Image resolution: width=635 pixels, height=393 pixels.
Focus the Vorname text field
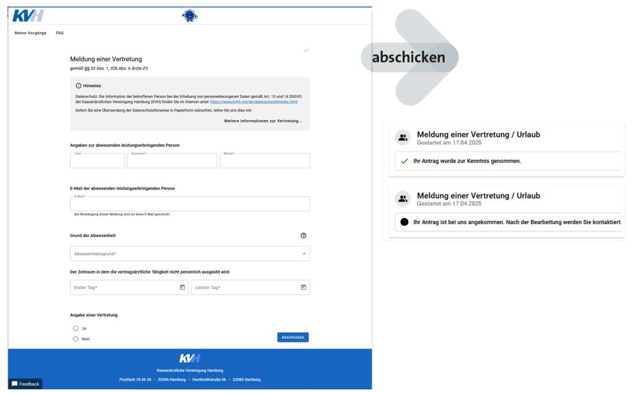[x=172, y=161]
